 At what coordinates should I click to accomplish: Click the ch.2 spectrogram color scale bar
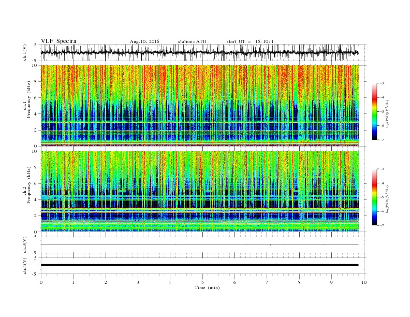pyautogui.click(x=374, y=197)
